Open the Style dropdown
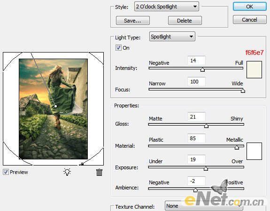Viewport: 270px width, 211px height. [x=167, y=7]
